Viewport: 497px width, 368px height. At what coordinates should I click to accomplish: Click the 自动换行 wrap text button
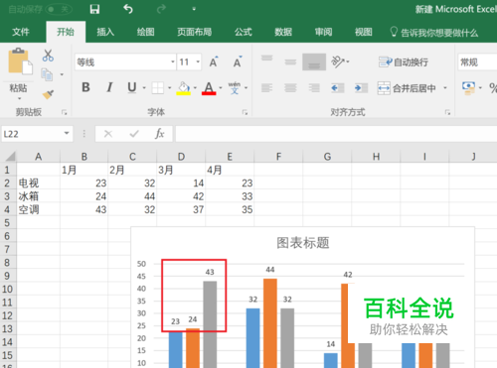tap(404, 61)
